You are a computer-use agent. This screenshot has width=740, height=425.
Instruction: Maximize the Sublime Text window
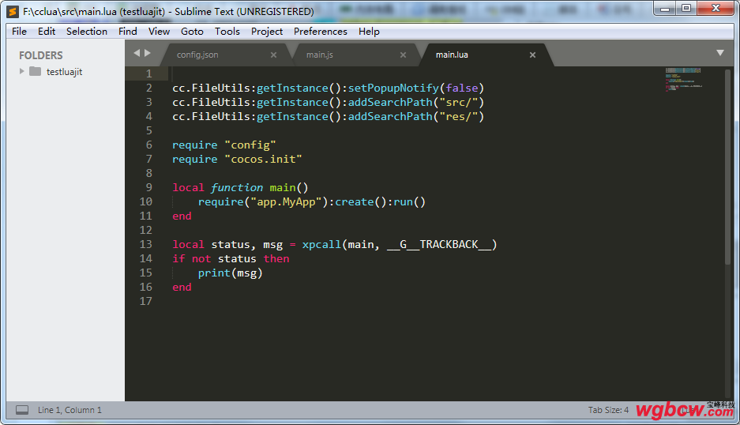(x=686, y=9)
